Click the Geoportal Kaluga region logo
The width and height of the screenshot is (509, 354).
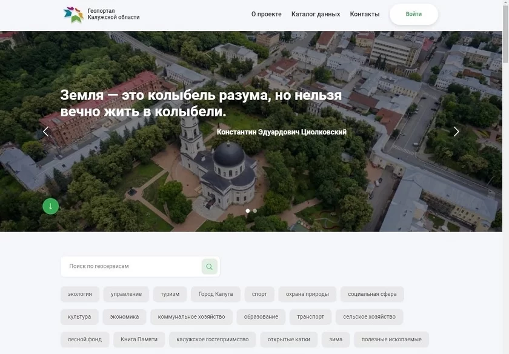(73, 15)
